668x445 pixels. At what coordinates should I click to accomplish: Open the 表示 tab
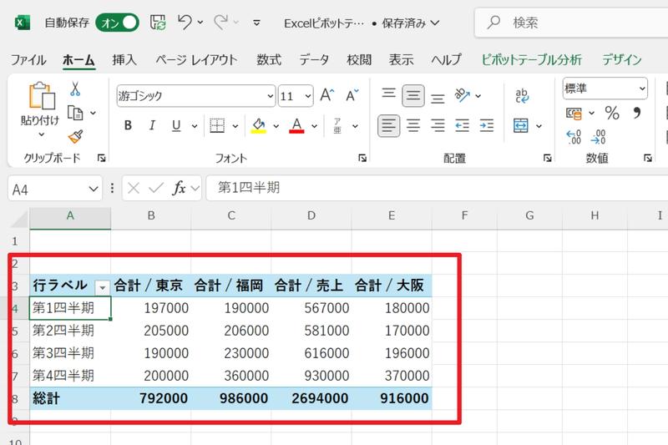click(401, 59)
